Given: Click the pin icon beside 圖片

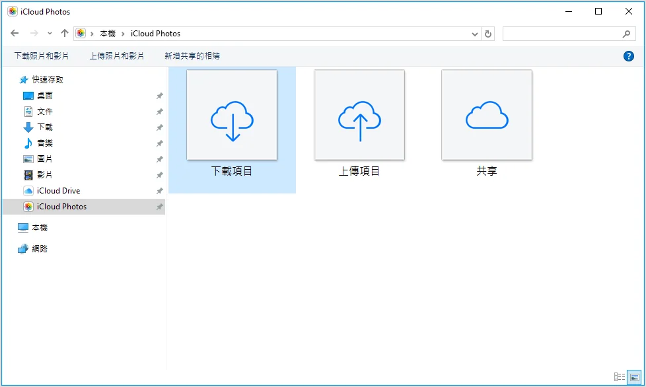Looking at the screenshot, I should coord(159,159).
